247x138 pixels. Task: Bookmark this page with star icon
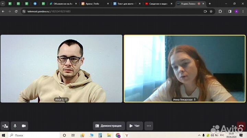(x=211, y=11)
